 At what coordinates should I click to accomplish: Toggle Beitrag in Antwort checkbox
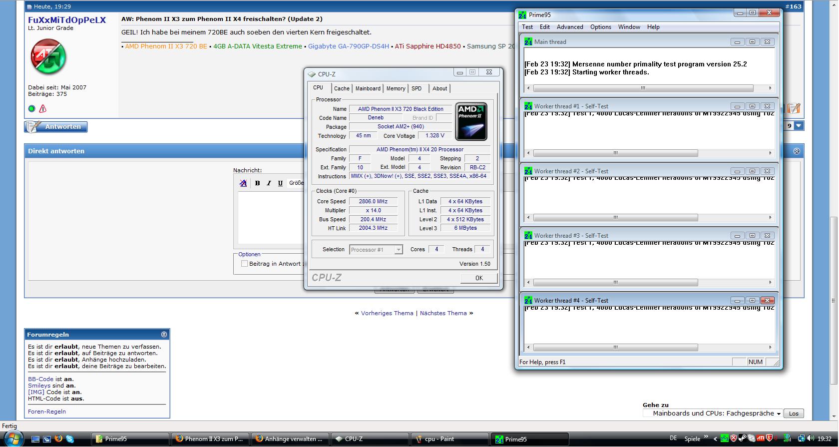[x=244, y=263]
